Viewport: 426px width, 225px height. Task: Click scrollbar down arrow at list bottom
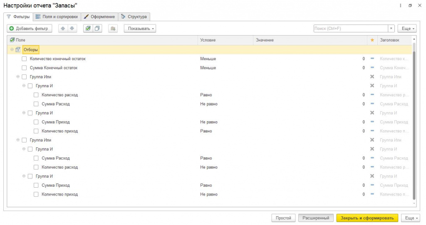tap(414, 203)
